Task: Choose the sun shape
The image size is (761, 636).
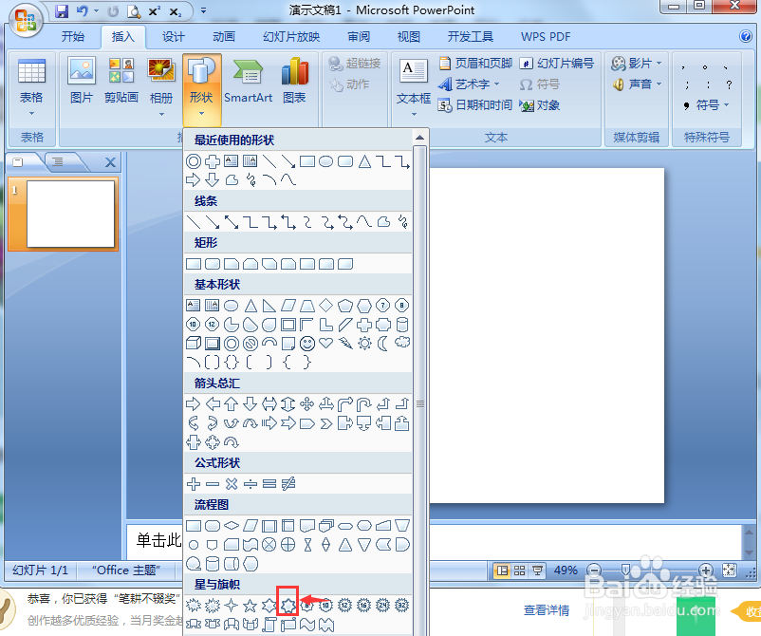Action: coord(364,344)
